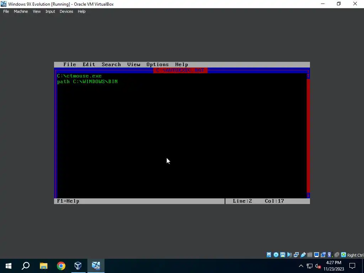
Task: Open VirtualBox View menu
Action: (37, 11)
